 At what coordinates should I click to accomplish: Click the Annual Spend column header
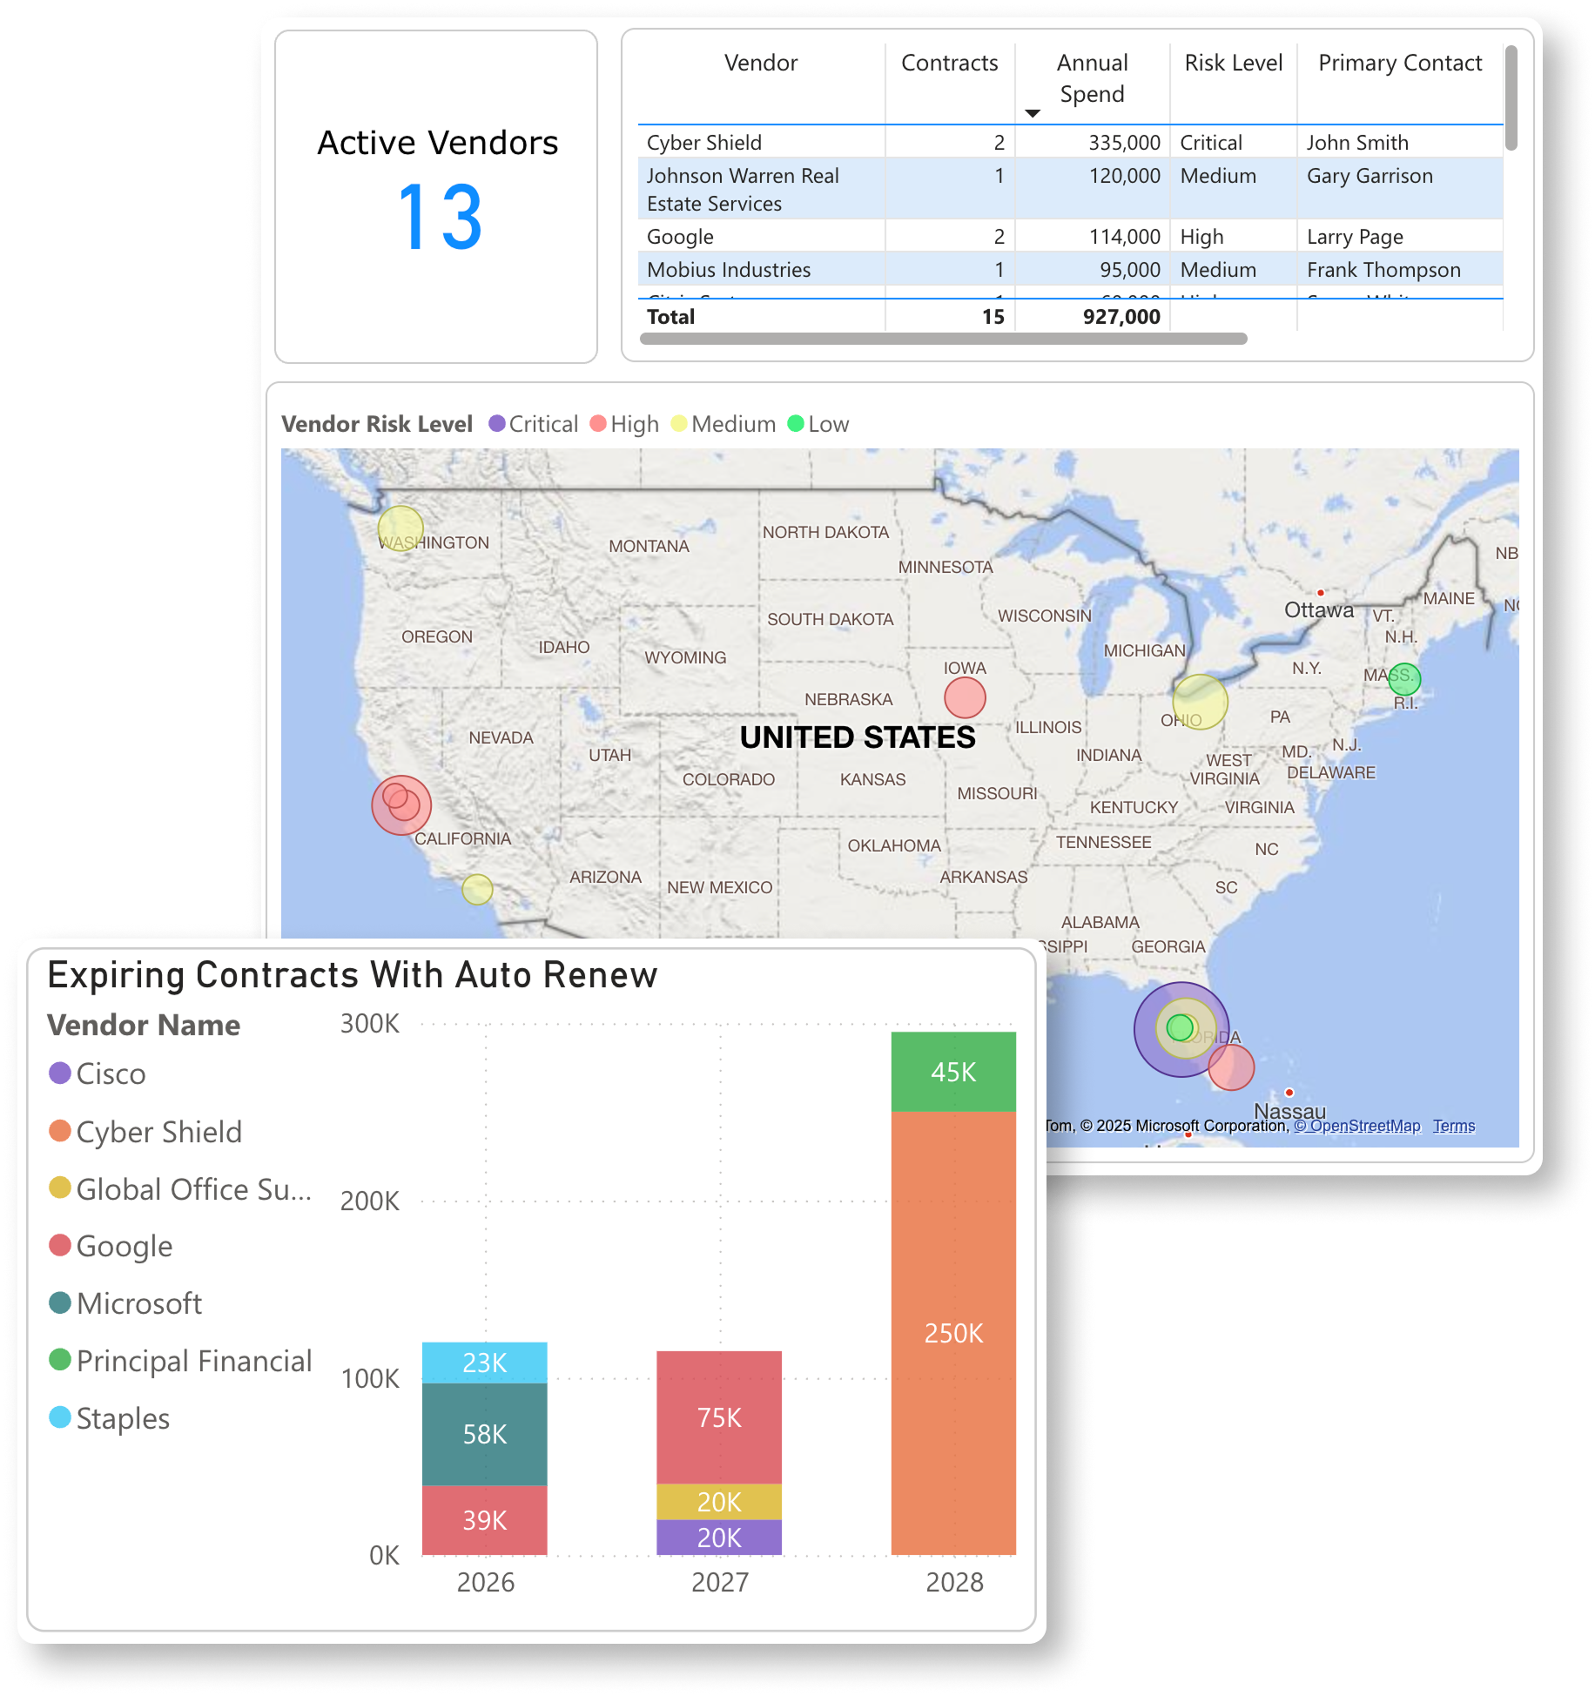tap(1092, 78)
